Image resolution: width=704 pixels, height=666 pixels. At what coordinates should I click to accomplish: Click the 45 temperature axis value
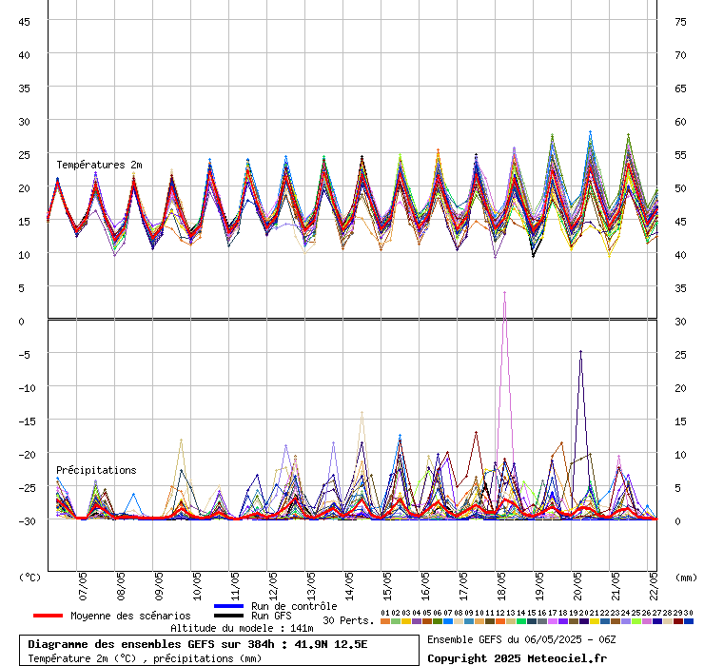click(24, 22)
